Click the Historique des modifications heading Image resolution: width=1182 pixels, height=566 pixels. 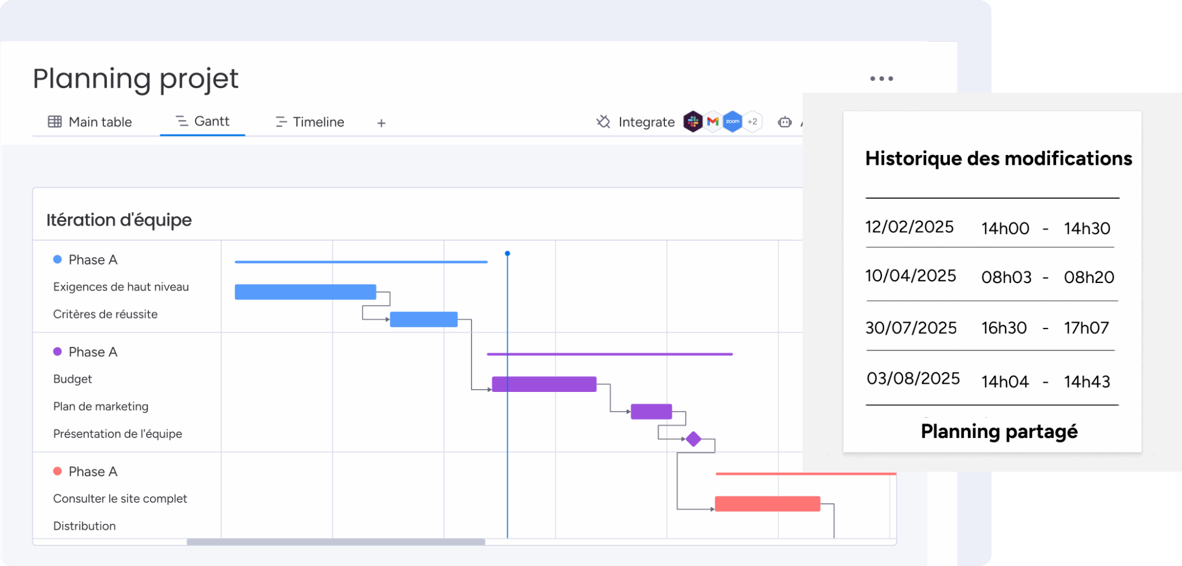tap(998, 159)
